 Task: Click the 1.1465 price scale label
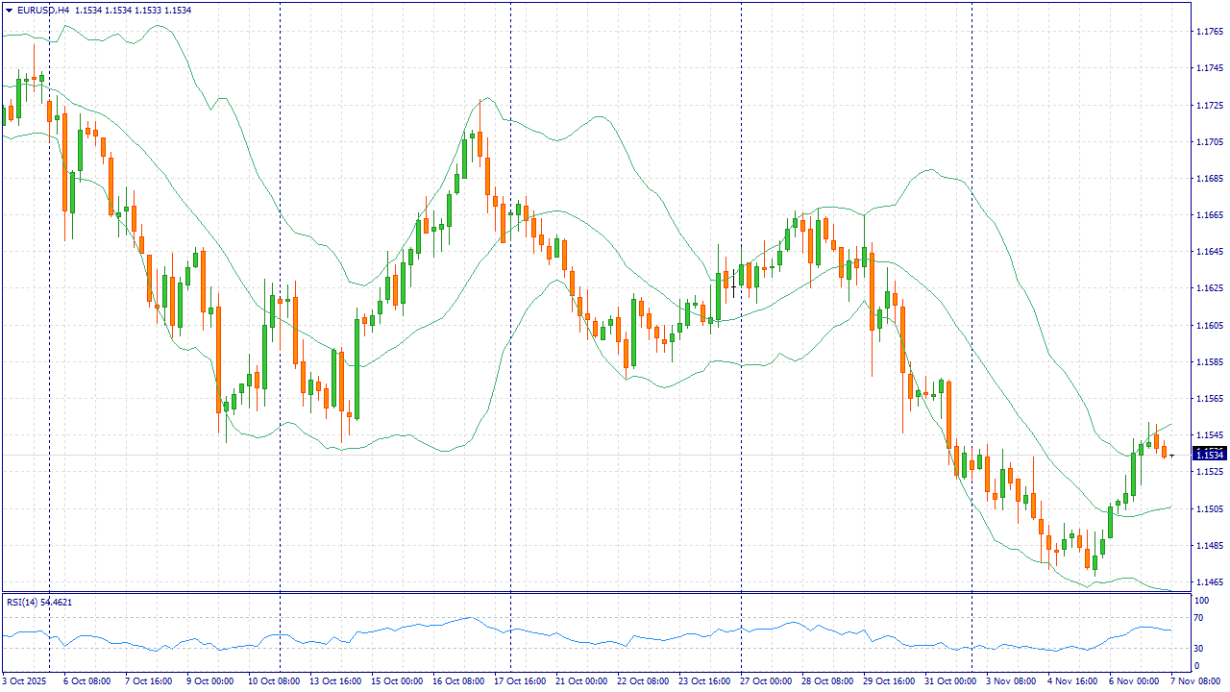point(1210,582)
